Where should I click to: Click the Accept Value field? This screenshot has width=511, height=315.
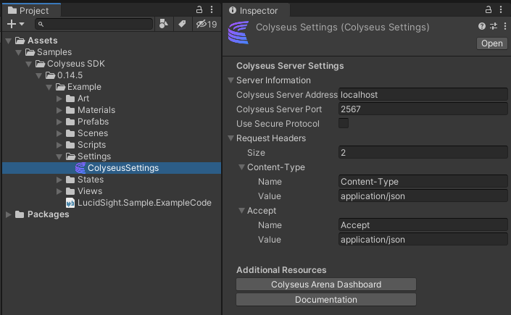coord(423,240)
